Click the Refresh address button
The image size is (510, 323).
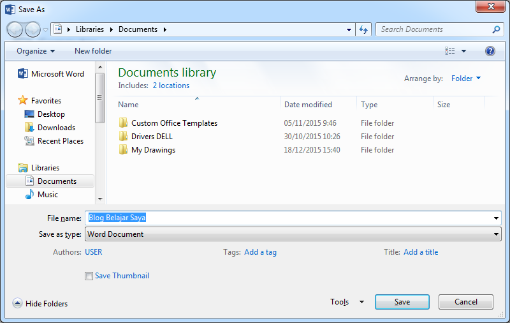(363, 29)
